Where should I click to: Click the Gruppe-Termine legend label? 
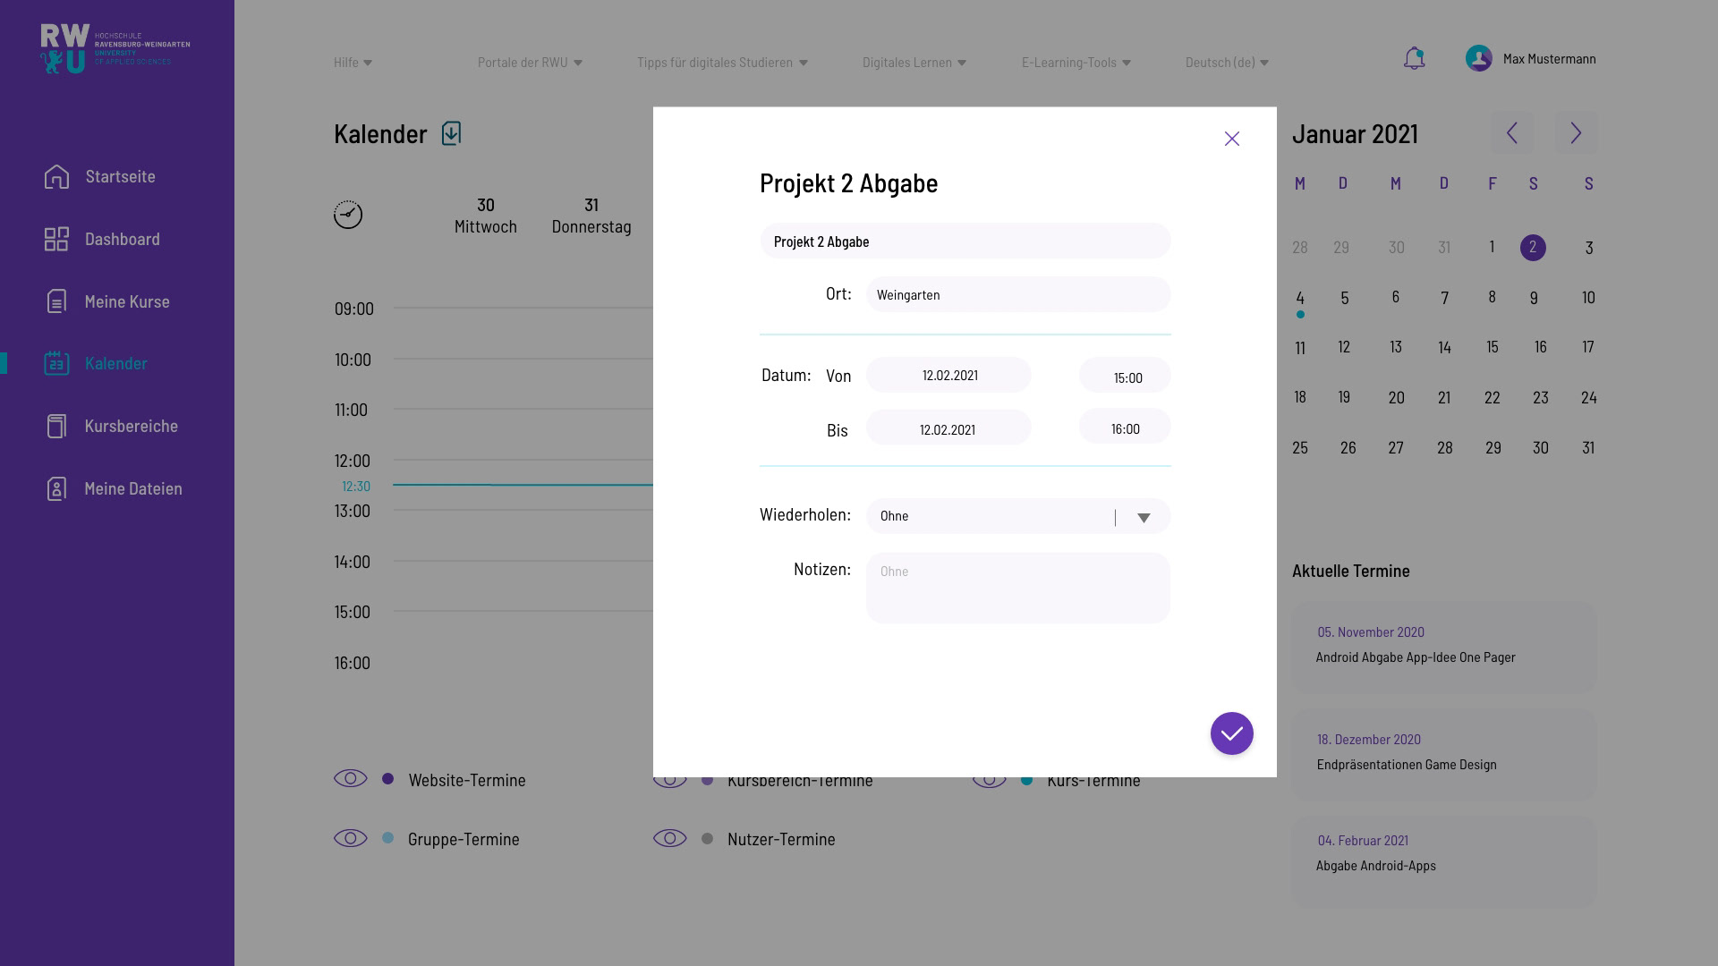point(464,839)
